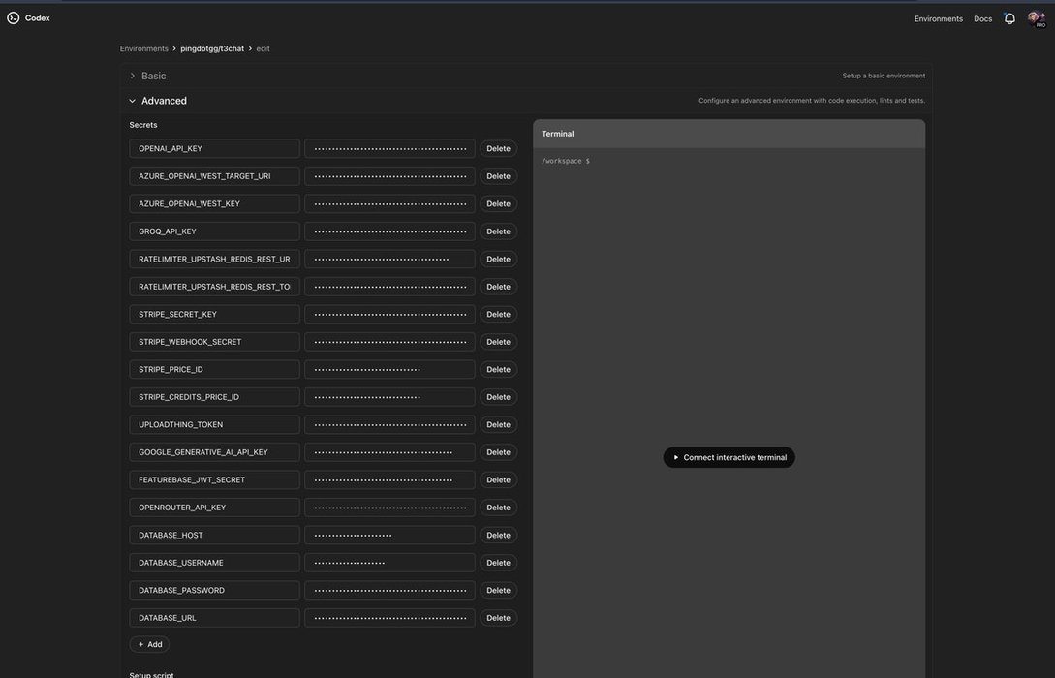Delete the OPENROUTER_API_KEY secret

[x=498, y=508]
